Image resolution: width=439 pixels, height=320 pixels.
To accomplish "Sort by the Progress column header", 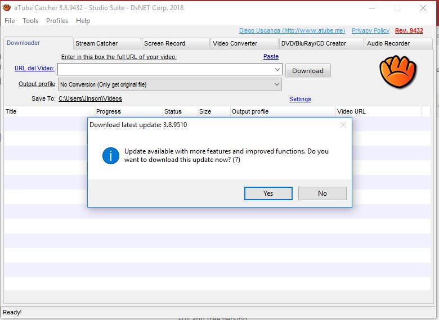I will pyautogui.click(x=129, y=111).
